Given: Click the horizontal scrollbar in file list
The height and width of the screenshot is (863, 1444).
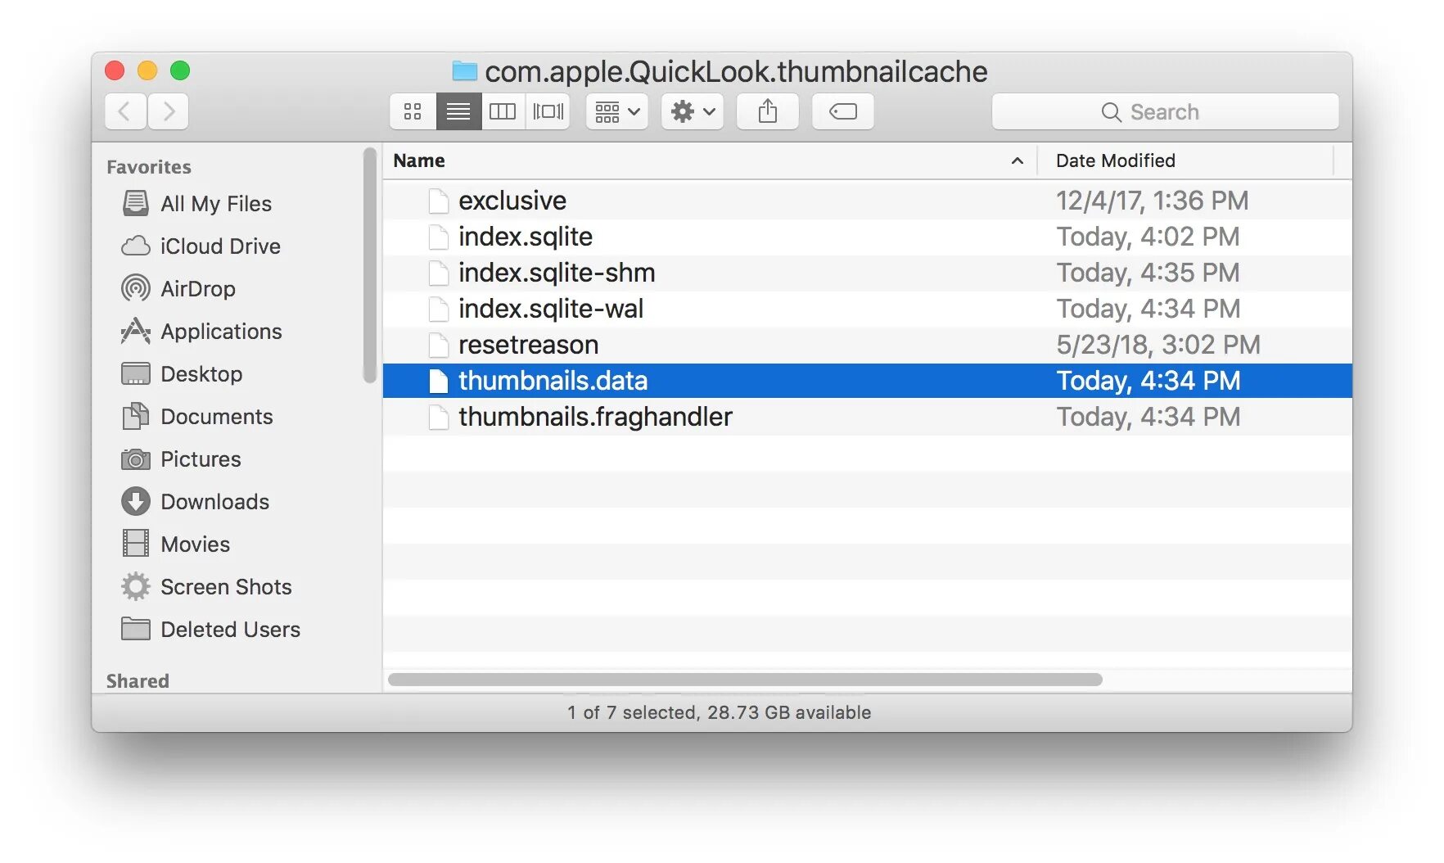Looking at the screenshot, I should [745, 680].
